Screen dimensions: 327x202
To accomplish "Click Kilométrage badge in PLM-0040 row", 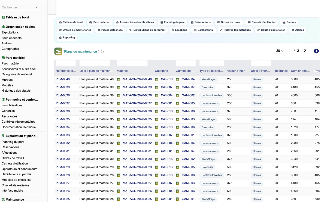I will (x=208, y=79).
